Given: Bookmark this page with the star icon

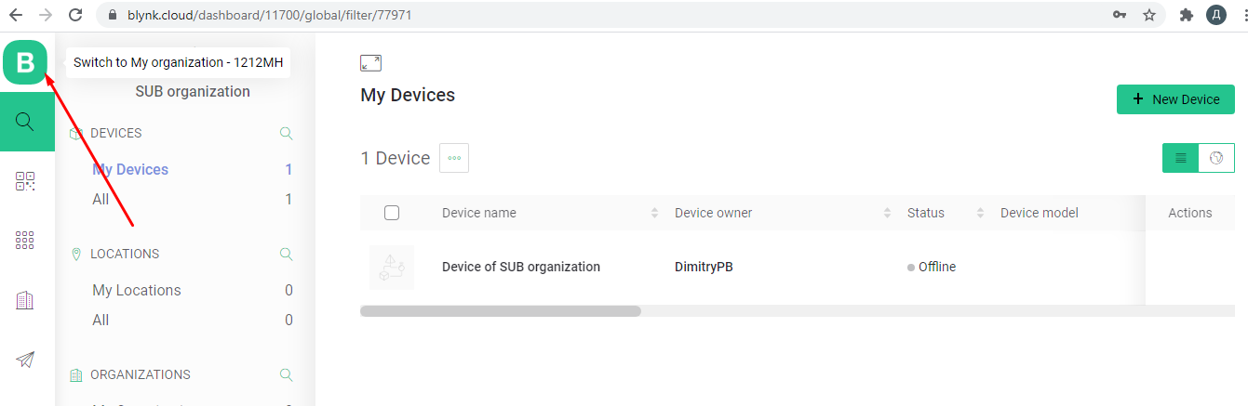Looking at the screenshot, I should coord(1149,15).
